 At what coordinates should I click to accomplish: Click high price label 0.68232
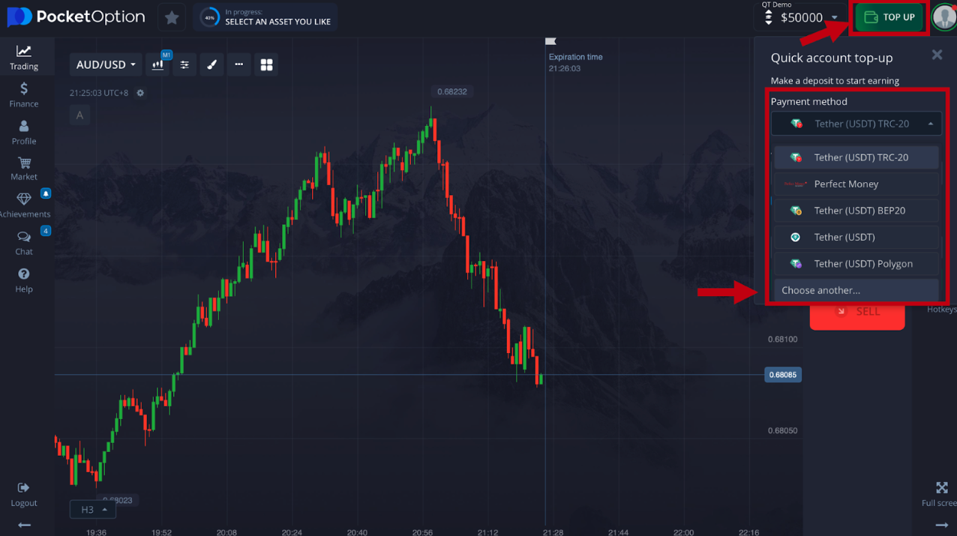[452, 91]
